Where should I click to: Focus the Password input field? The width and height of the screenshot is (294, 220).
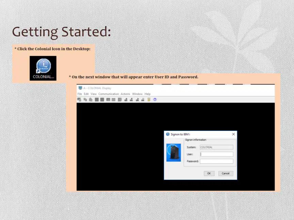pyautogui.click(x=216, y=161)
